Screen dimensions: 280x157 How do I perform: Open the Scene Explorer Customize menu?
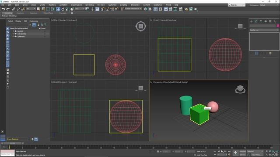pyautogui.click(x=34, y=21)
